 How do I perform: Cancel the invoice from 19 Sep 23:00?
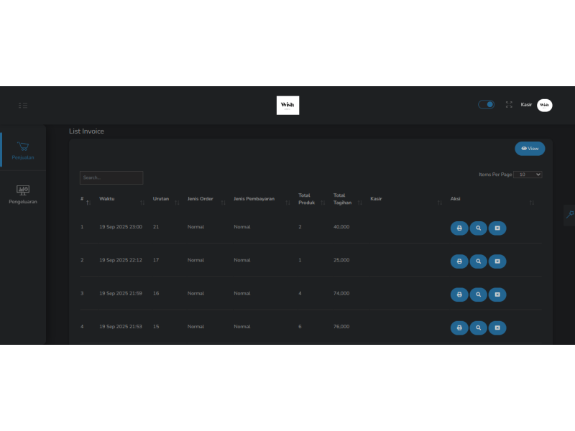pyautogui.click(x=497, y=228)
